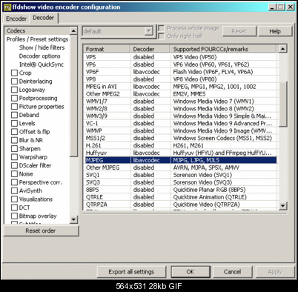The image size is (298, 292).
Task: Click the Cancel button
Action: pyautogui.click(x=232, y=272)
